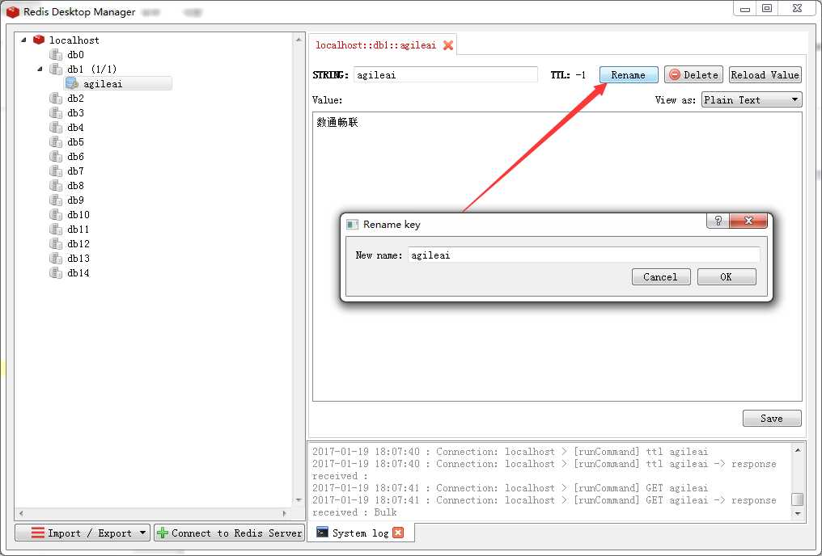Select the System log tab
This screenshot has height=556, width=822.
[x=360, y=533]
